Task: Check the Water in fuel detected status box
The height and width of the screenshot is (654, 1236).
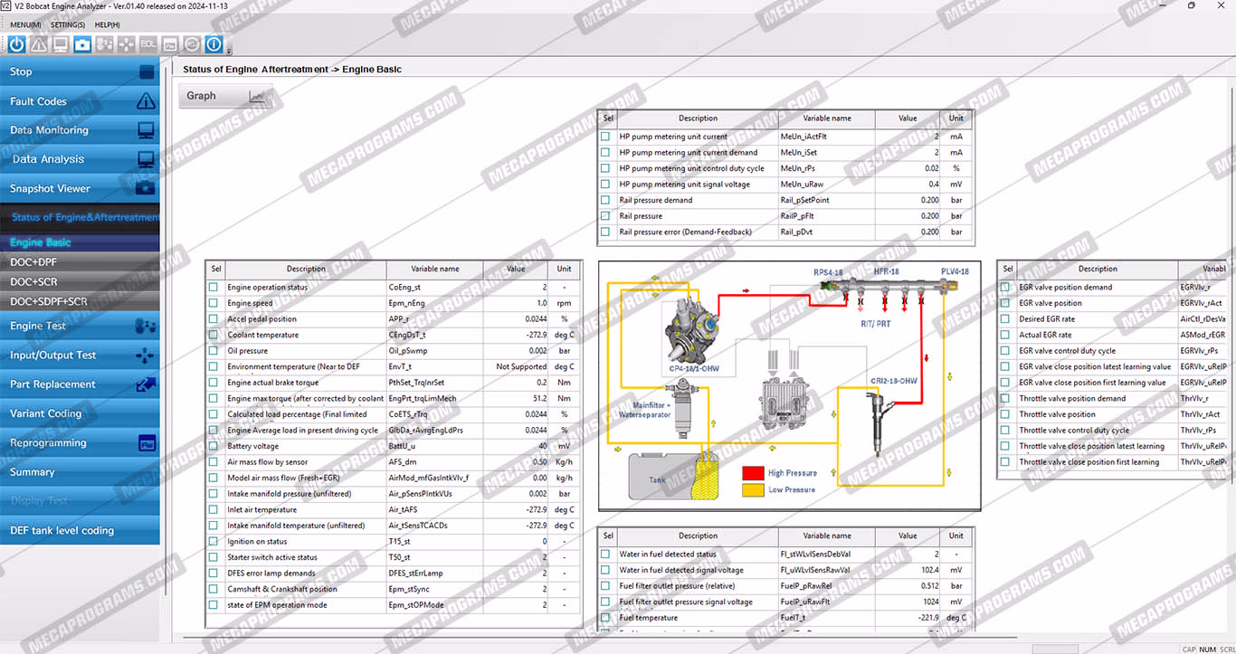Action: click(x=605, y=554)
